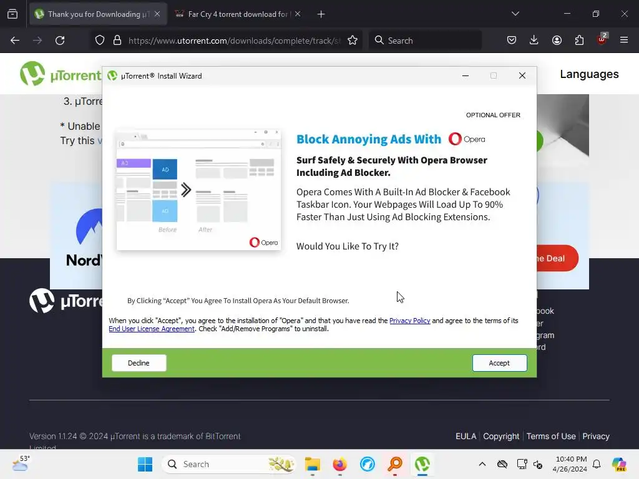The height and width of the screenshot is (479, 639).
Task: Click the muted volume tray icon
Action: point(538,464)
